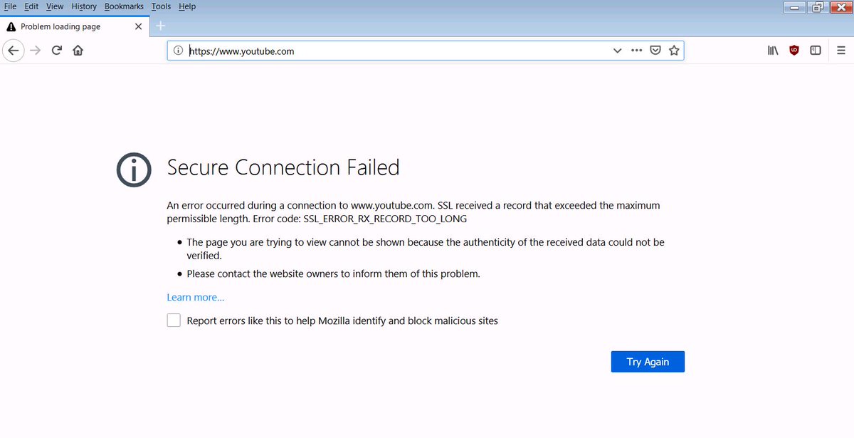Click the Try Again button
The image size is (854, 438).
coord(648,362)
